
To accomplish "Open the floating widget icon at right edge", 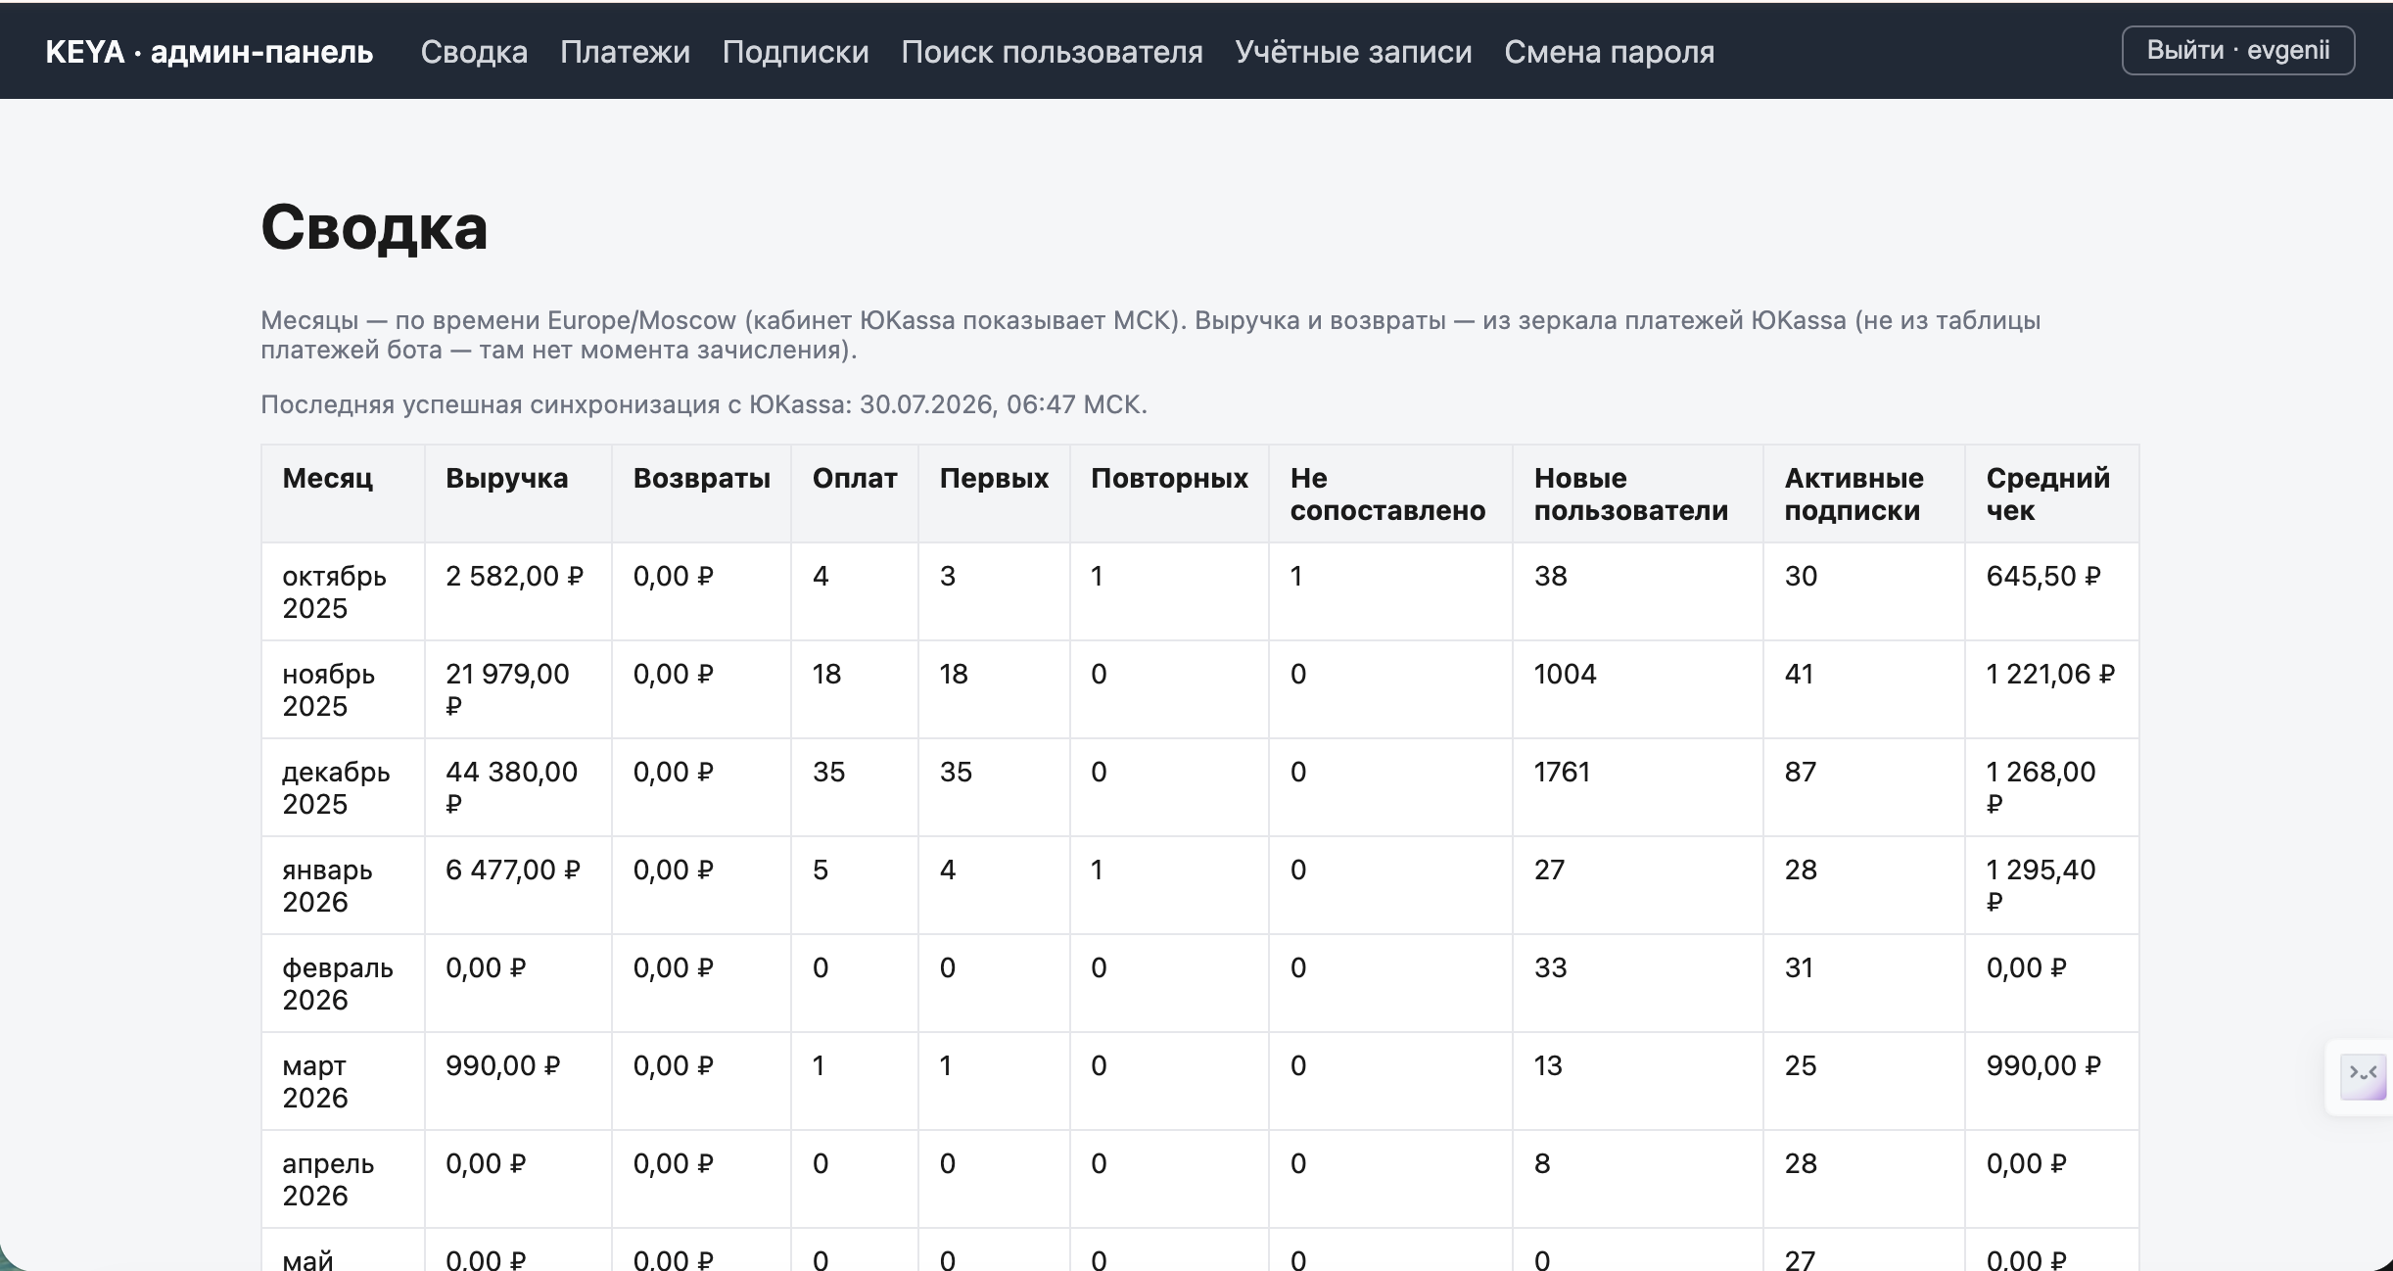I will [x=2363, y=1076].
